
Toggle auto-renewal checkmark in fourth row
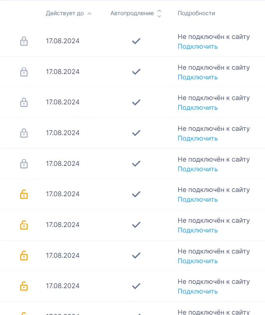(136, 133)
